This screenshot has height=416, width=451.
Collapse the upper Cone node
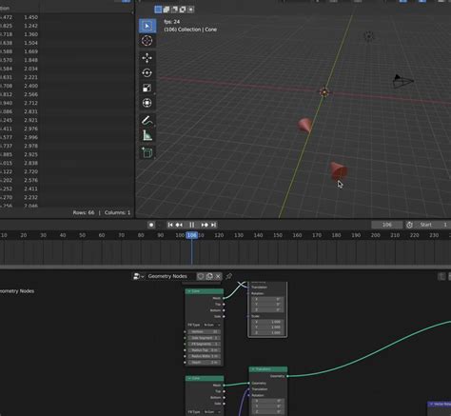click(x=190, y=291)
